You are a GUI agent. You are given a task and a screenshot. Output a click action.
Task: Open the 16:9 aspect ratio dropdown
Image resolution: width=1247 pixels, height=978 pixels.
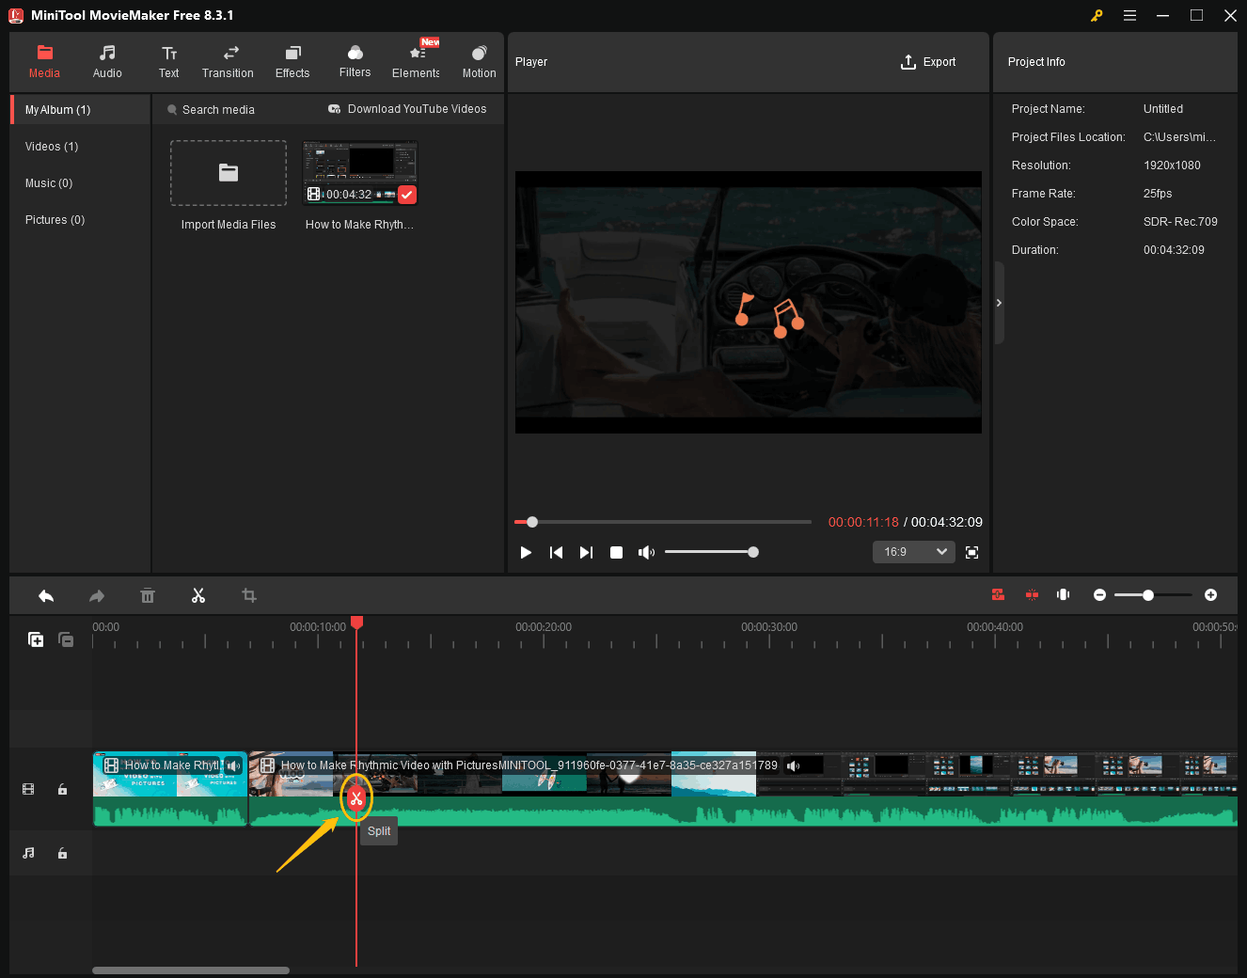click(913, 552)
